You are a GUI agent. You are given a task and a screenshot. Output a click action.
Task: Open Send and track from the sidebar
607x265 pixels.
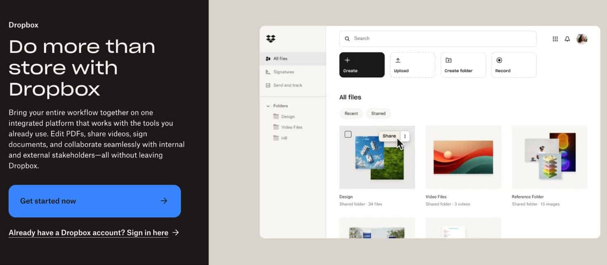[268, 85]
